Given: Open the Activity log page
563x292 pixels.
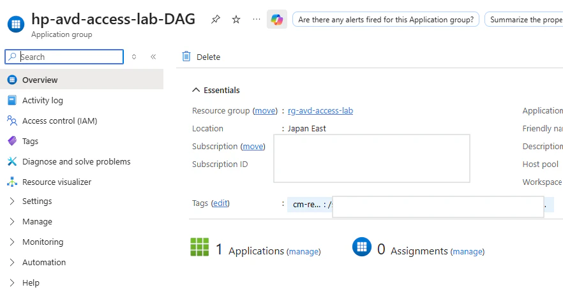Looking at the screenshot, I should tap(43, 101).
